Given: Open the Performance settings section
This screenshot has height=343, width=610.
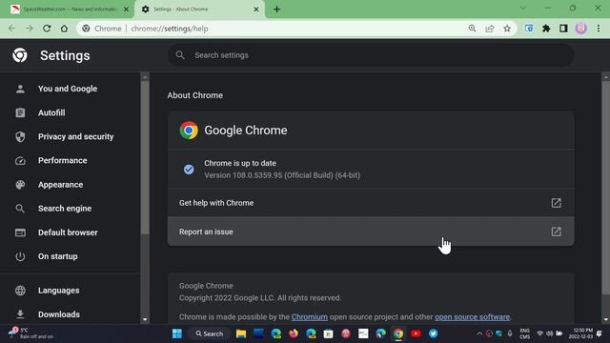Looking at the screenshot, I should pyautogui.click(x=62, y=161).
